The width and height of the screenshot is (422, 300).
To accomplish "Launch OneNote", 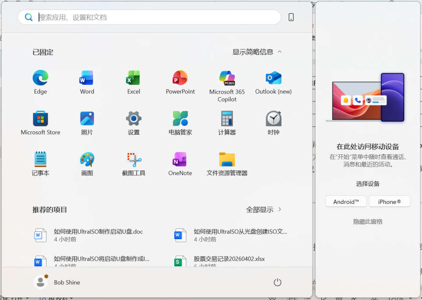I will (180, 164).
